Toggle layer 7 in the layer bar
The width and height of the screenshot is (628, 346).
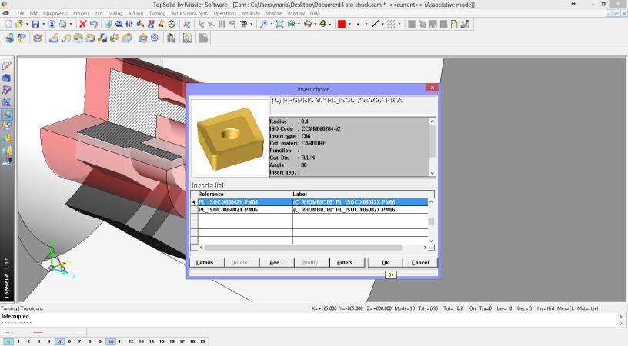80,341
